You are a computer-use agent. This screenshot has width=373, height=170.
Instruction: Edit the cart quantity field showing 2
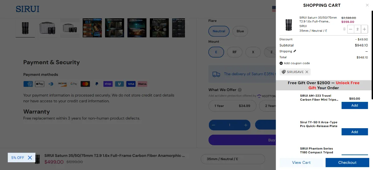357,29
